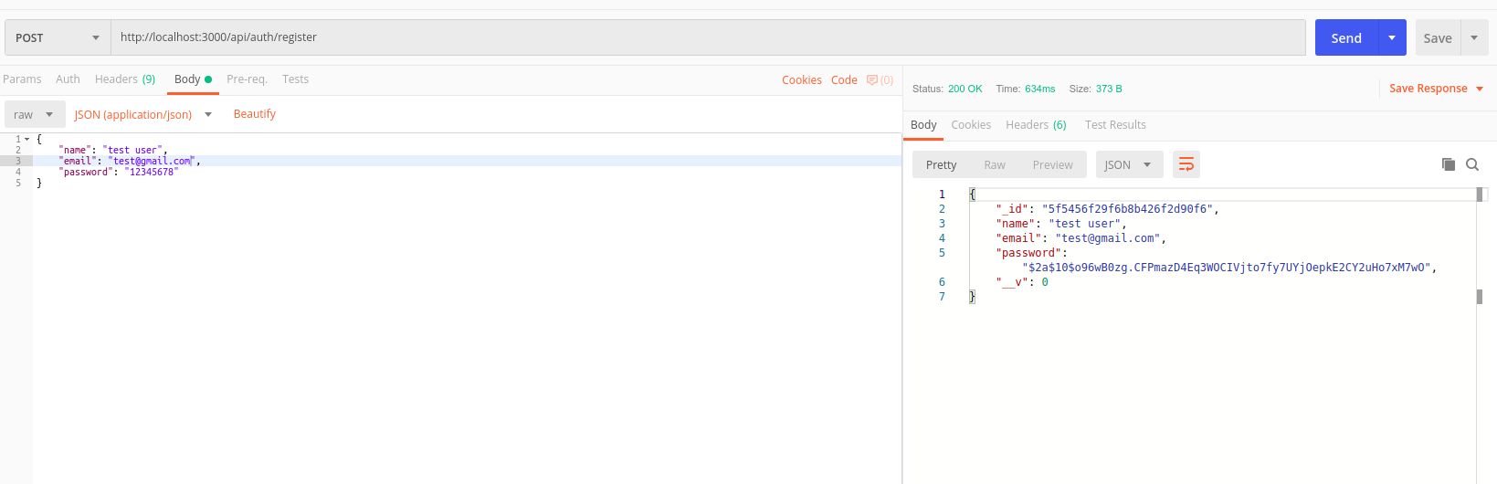Click the "__v": 0 response line

click(1022, 282)
